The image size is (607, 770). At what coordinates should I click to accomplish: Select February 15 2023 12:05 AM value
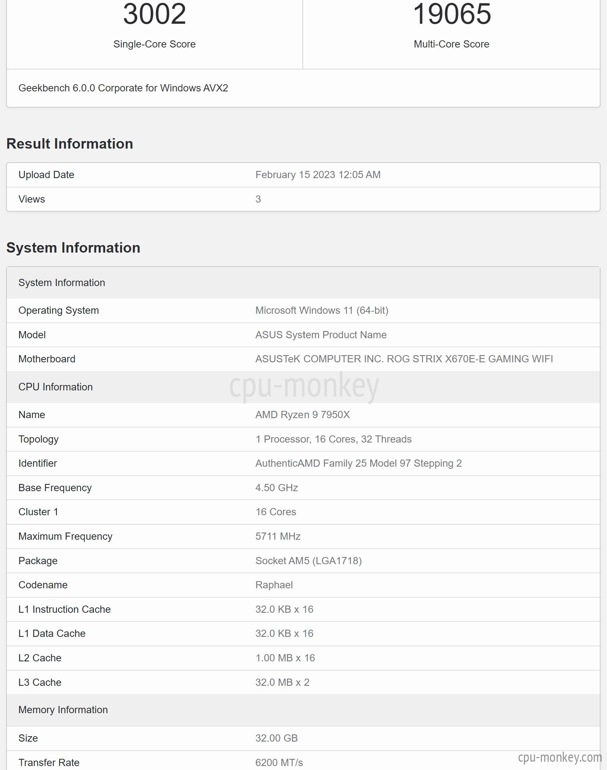(x=318, y=175)
